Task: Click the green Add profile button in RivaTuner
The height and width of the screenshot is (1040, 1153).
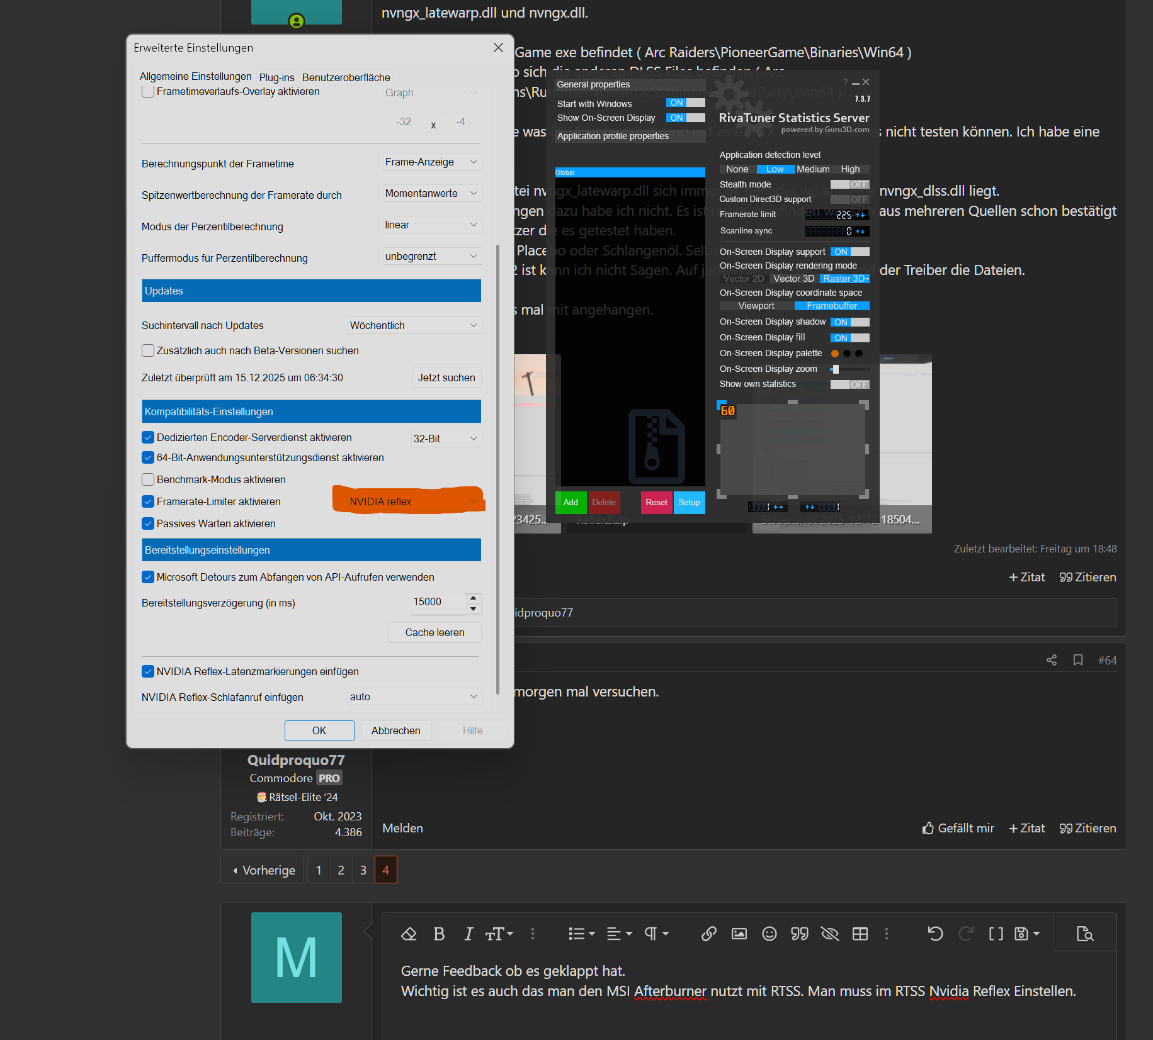Action: point(571,502)
